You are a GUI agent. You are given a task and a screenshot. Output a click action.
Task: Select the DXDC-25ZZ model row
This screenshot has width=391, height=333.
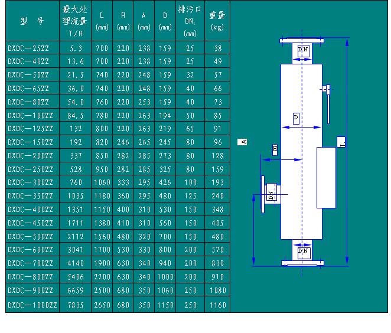click(31, 48)
